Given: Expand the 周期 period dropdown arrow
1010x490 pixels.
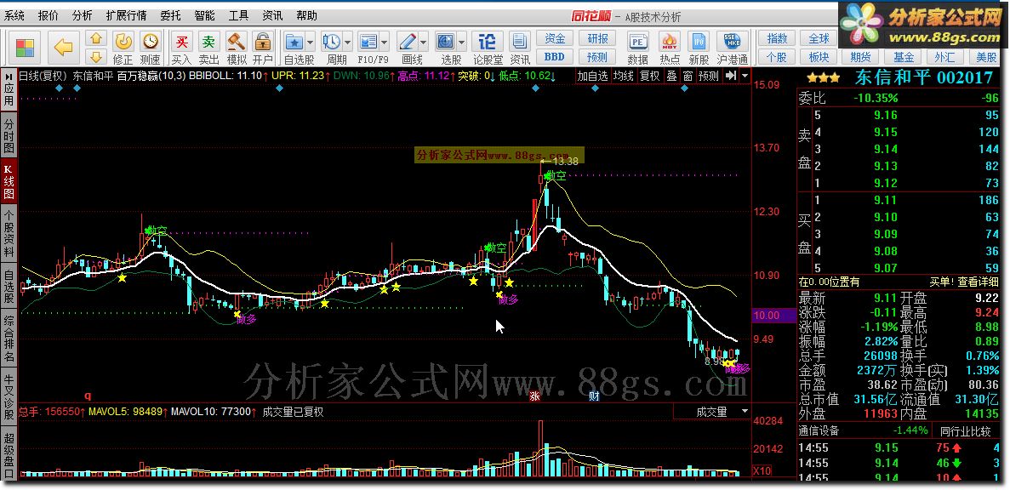Looking at the screenshot, I should point(347,43).
